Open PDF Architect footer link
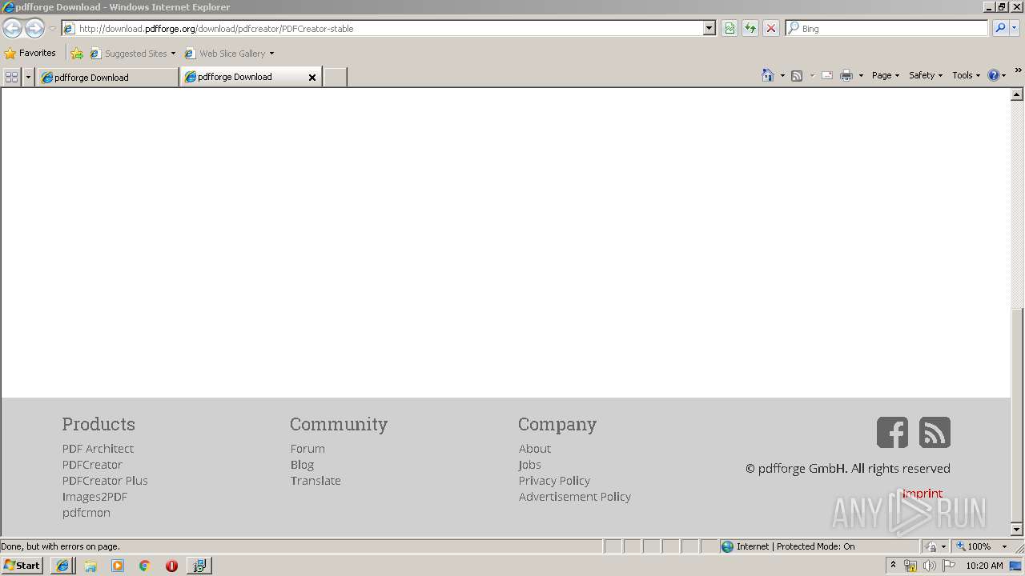The width and height of the screenshot is (1025, 576). [98, 449]
